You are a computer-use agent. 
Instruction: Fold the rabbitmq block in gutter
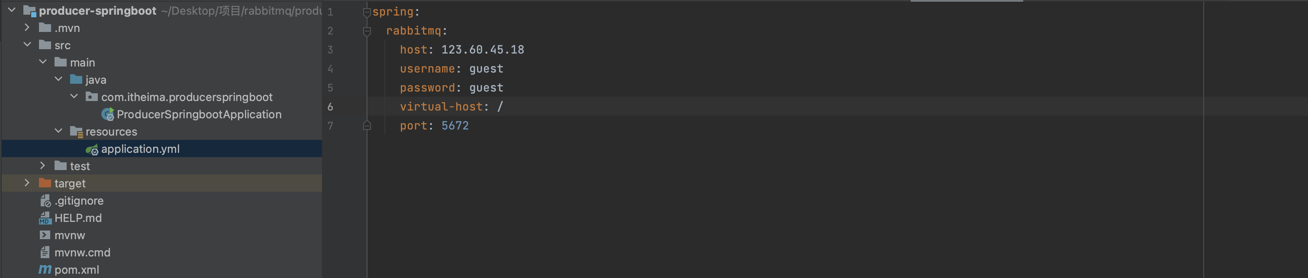tap(367, 32)
